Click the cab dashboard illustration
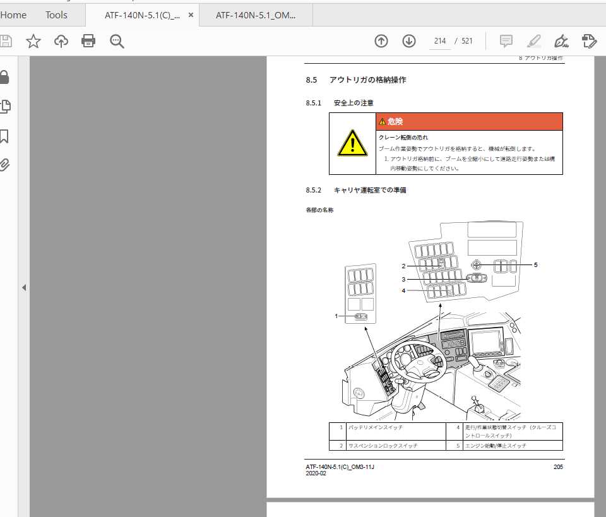 (x=432, y=366)
